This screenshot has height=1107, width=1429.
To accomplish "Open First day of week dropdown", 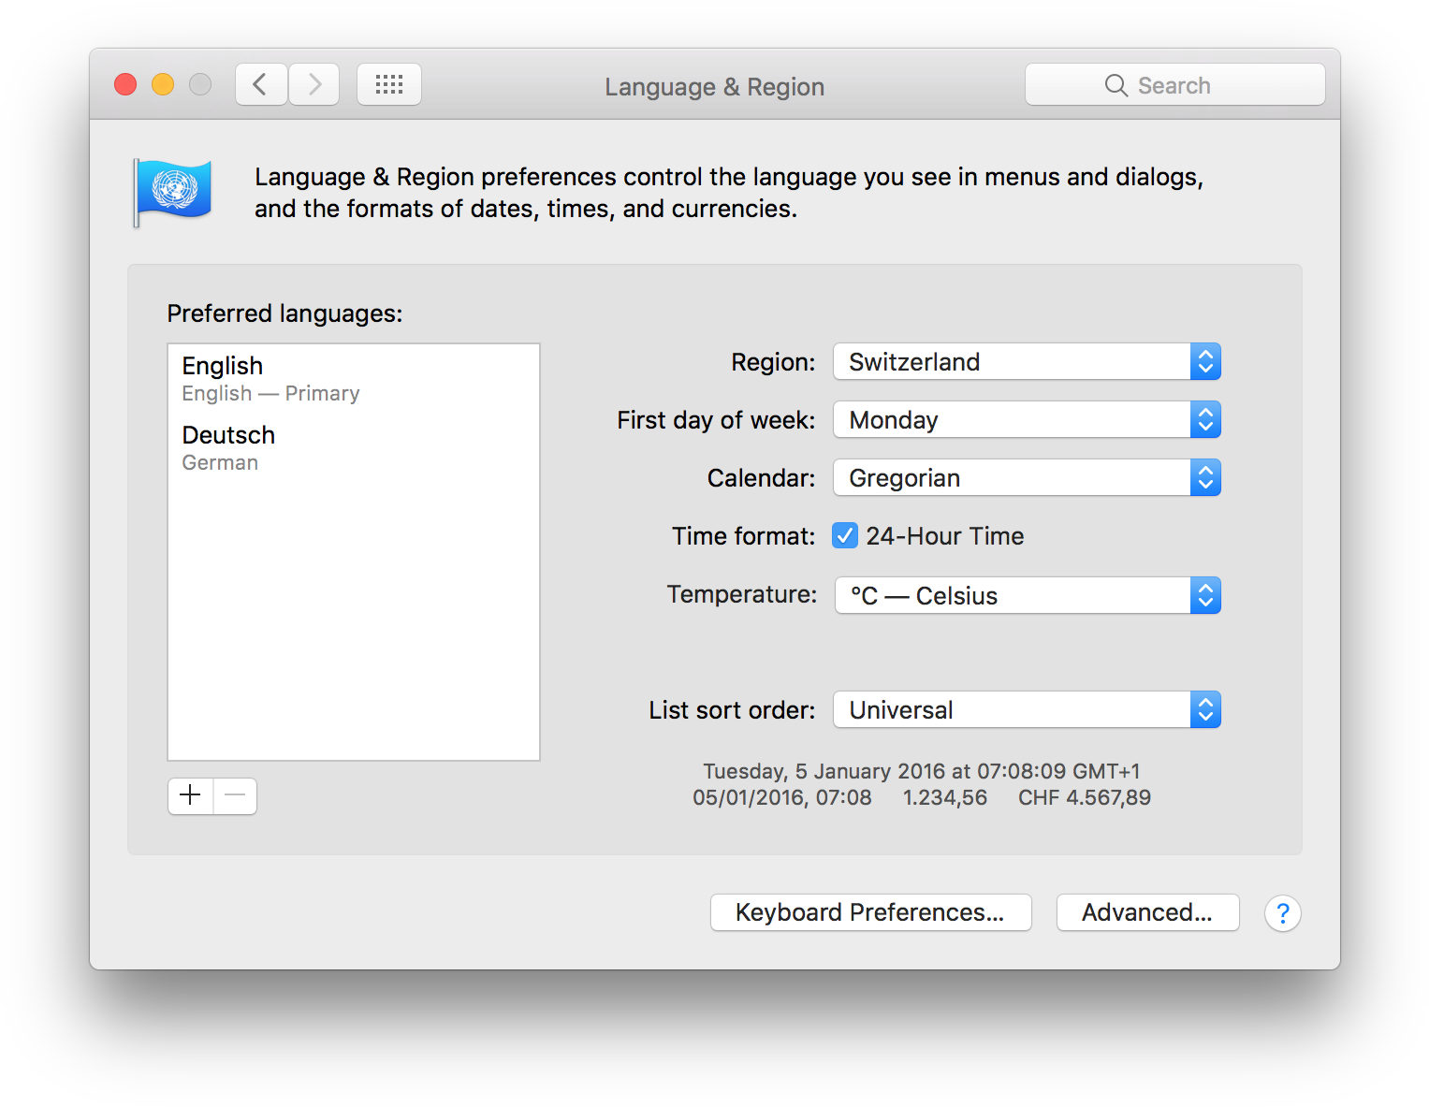I will point(1027,420).
